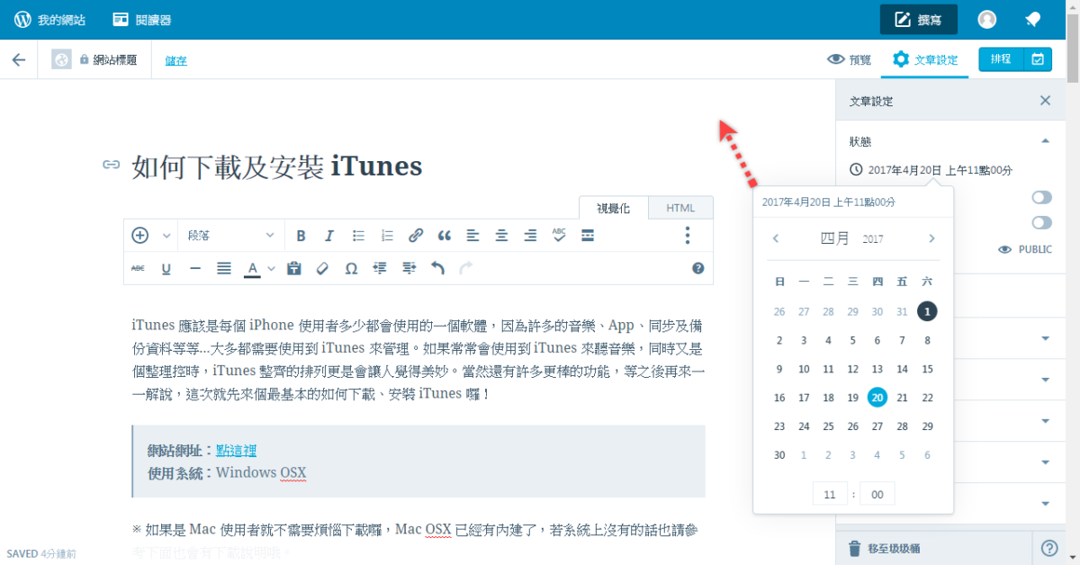Apply text color with the A button
The height and width of the screenshot is (565, 1080).
click(253, 268)
